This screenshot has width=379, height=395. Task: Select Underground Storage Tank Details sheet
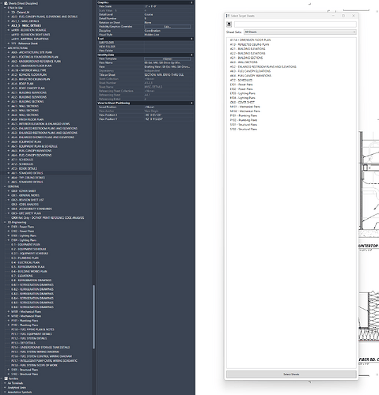pyautogui.click(x=40, y=348)
